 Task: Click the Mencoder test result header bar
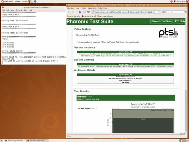(x=126, y=98)
